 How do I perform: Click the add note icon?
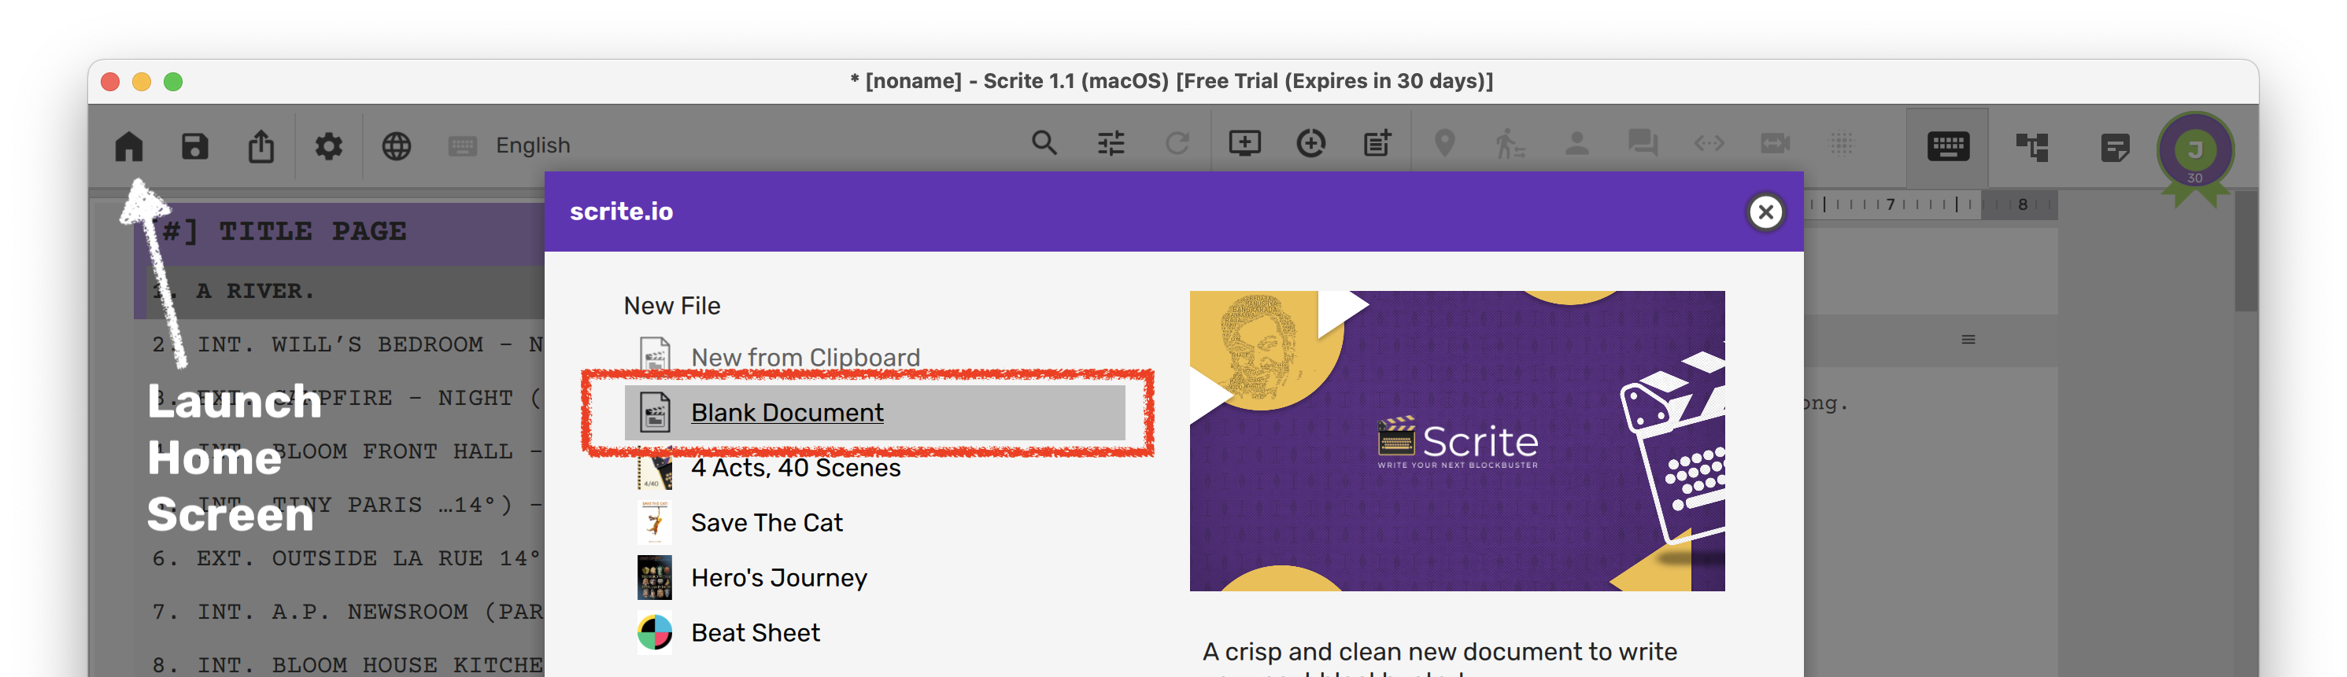coord(1377,144)
